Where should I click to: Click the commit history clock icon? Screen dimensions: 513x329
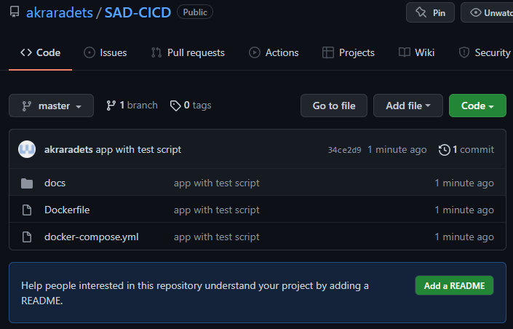(x=444, y=150)
